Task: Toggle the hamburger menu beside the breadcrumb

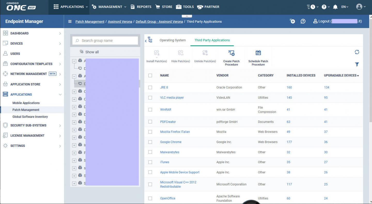Action: point(70,21)
